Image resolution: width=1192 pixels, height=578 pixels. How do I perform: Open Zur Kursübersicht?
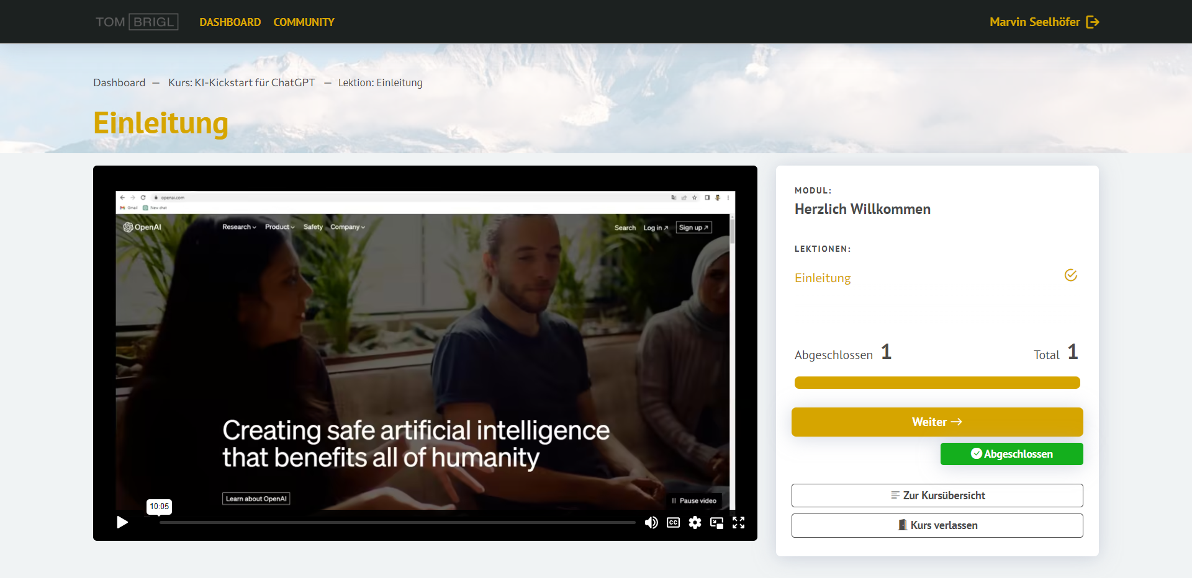tap(937, 496)
